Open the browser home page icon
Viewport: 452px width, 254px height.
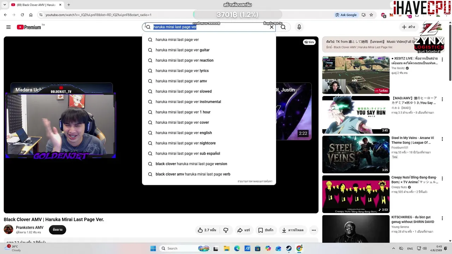coord(31,15)
